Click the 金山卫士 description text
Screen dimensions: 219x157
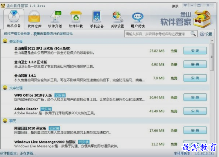tap(54, 67)
